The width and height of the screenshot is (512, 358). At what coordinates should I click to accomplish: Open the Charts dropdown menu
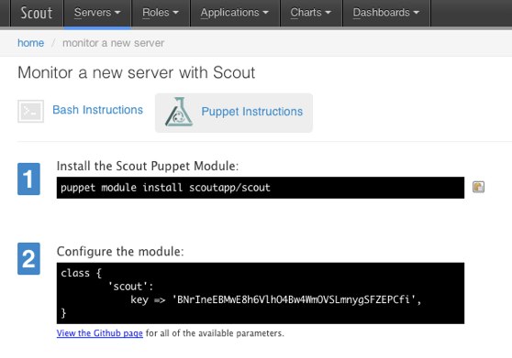pyautogui.click(x=311, y=13)
